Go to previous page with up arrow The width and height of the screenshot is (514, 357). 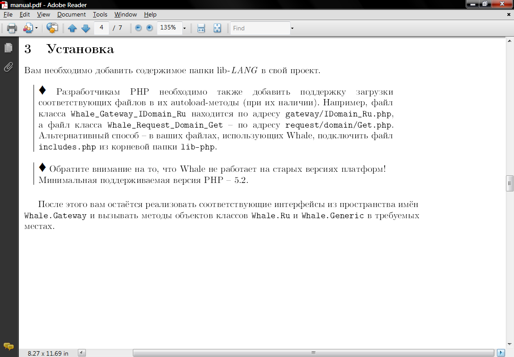72,28
